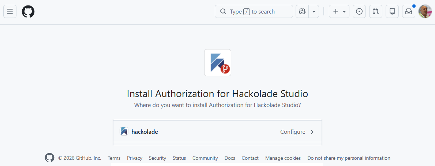The width and height of the screenshot is (435, 166).
Task: Expand the Copilot dropdown arrow
Action: pyautogui.click(x=314, y=11)
